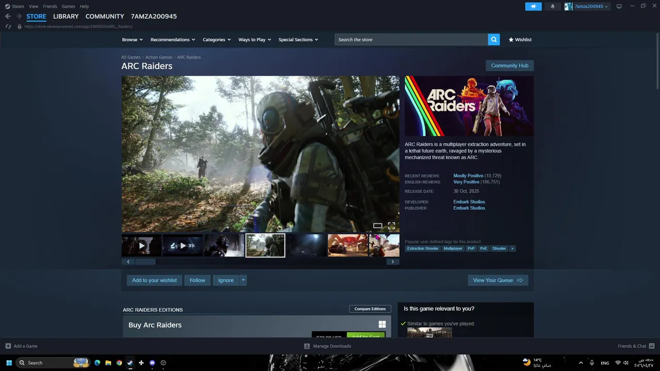Click the taskbar microphone tray icon
Image resolution: width=660 pixels, height=371 pixels.
(x=591, y=363)
